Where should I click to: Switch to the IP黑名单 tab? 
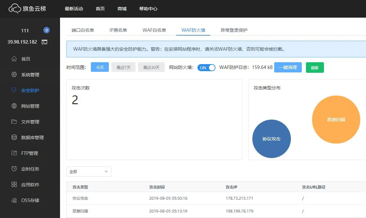(x=118, y=30)
